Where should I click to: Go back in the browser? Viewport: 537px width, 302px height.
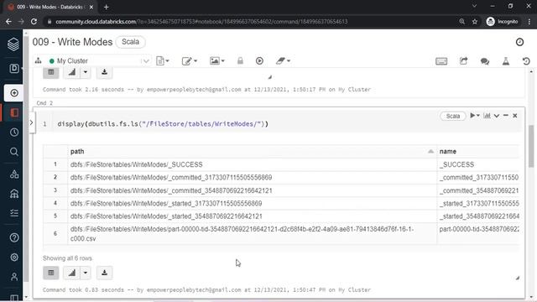[8, 22]
